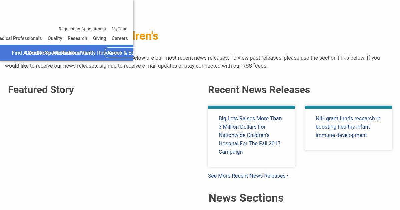Open the NIH grant funds research news release
The width and height of the screenshot is (400, 210).
tap(348, 127)
